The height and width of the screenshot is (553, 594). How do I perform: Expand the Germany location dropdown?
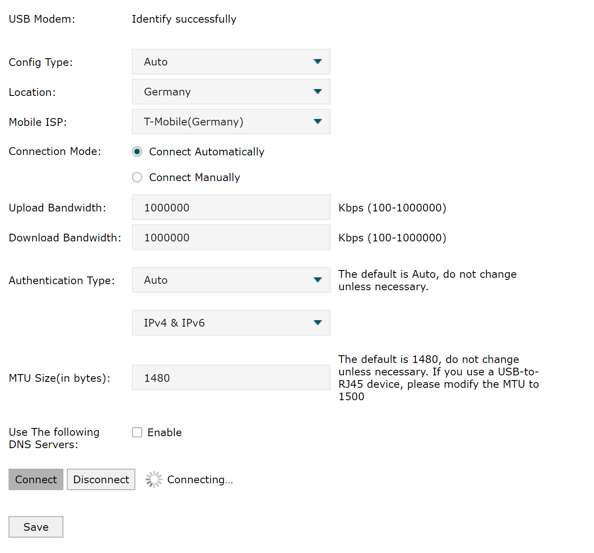pos(223,92)
